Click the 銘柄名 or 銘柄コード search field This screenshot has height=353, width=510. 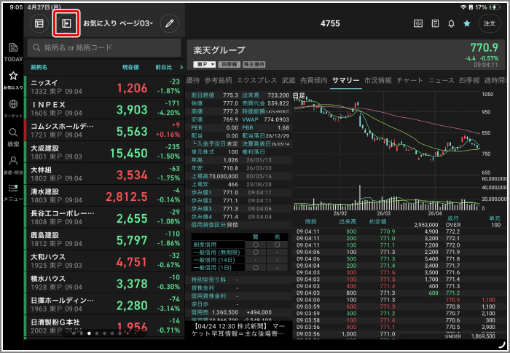104,47
